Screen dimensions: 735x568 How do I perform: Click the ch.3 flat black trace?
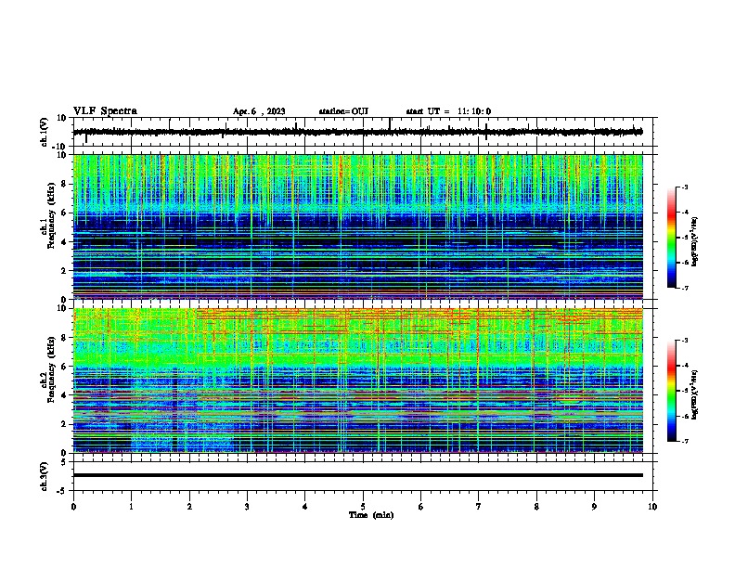tap(357, 475)
